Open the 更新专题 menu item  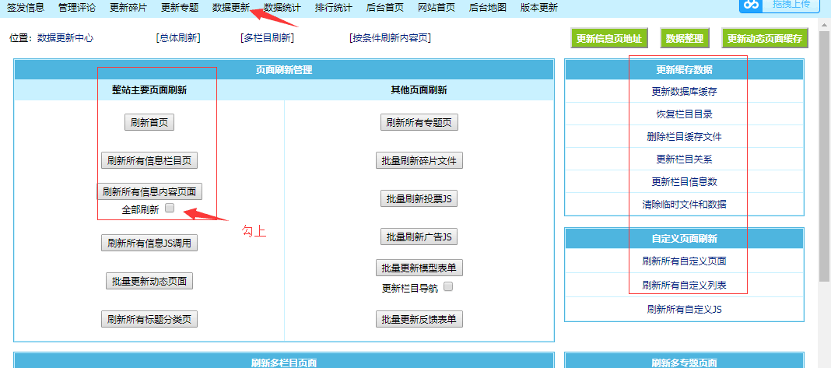point(180,8)
